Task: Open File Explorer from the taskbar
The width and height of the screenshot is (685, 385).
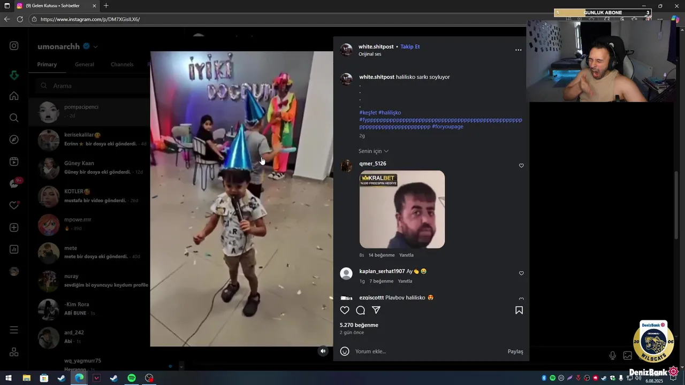Action: (x=27, y=378)
